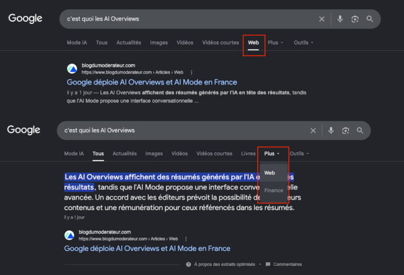Start voice search in the top search bar

(x=340, y=19)
